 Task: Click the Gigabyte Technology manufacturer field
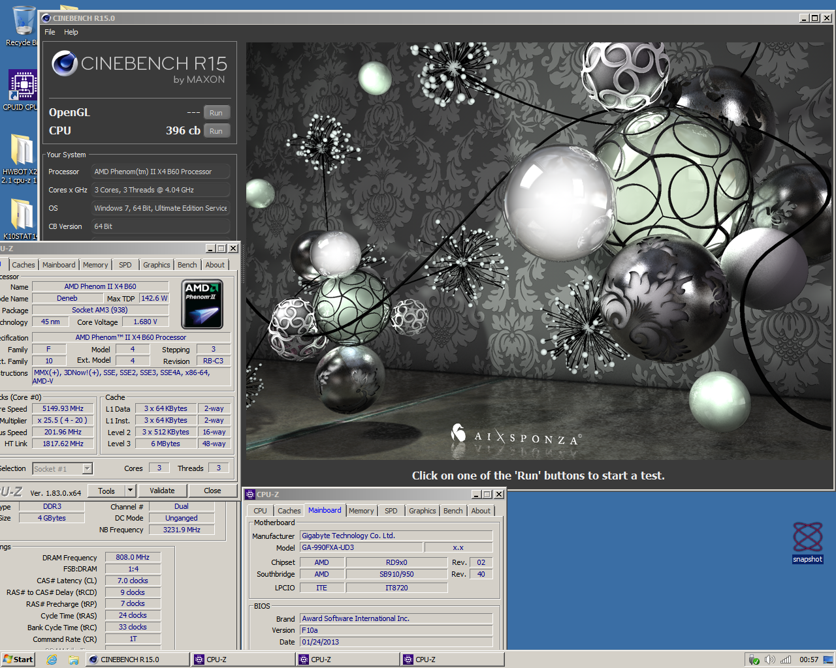point(396,536)
